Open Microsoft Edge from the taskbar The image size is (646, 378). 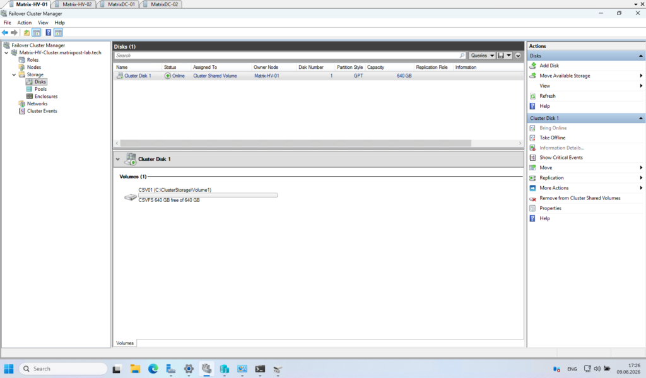pyautogui.click(x=153, y=369)
